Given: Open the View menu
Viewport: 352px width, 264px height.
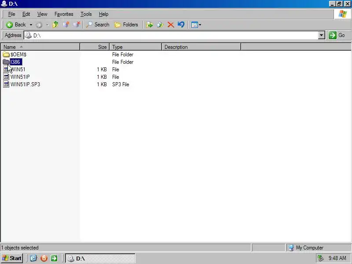Looking at the screenshot, I should [42, 14].
